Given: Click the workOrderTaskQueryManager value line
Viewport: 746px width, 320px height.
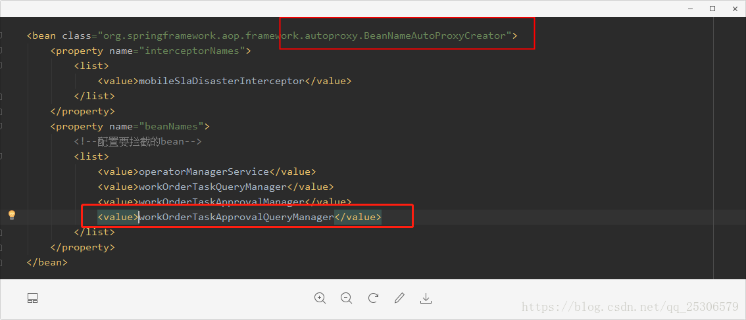Looking at the screenshot, I should [x=216, y=187].
